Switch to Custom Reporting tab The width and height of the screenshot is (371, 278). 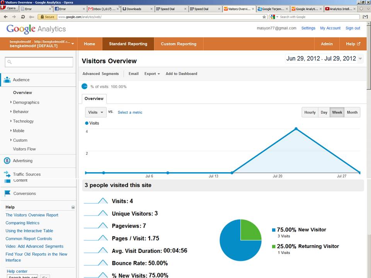[179, 44]
